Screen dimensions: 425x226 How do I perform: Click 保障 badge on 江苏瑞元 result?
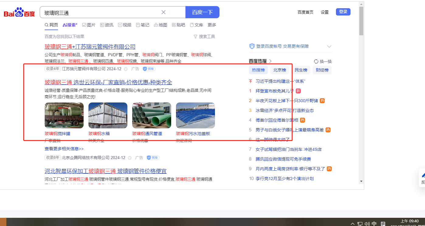click(149, 69)
